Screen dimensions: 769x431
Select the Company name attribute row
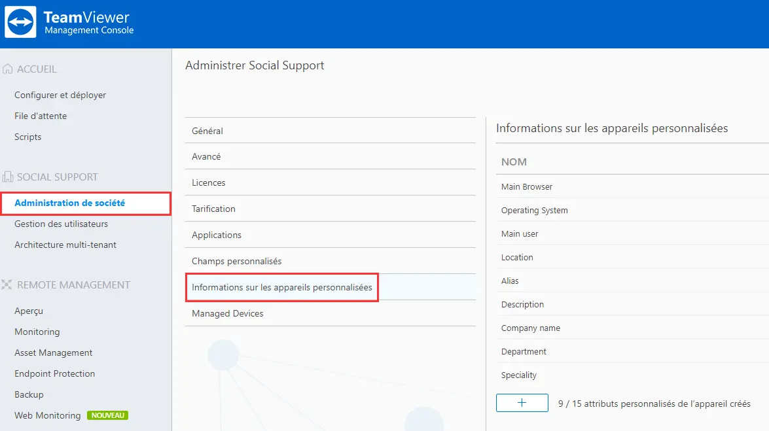tap(632, 328)
